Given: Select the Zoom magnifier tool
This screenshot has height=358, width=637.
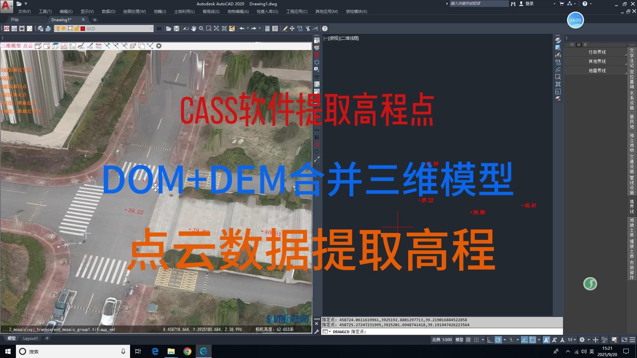Looking at the screenshot, I should click(201, 29).
